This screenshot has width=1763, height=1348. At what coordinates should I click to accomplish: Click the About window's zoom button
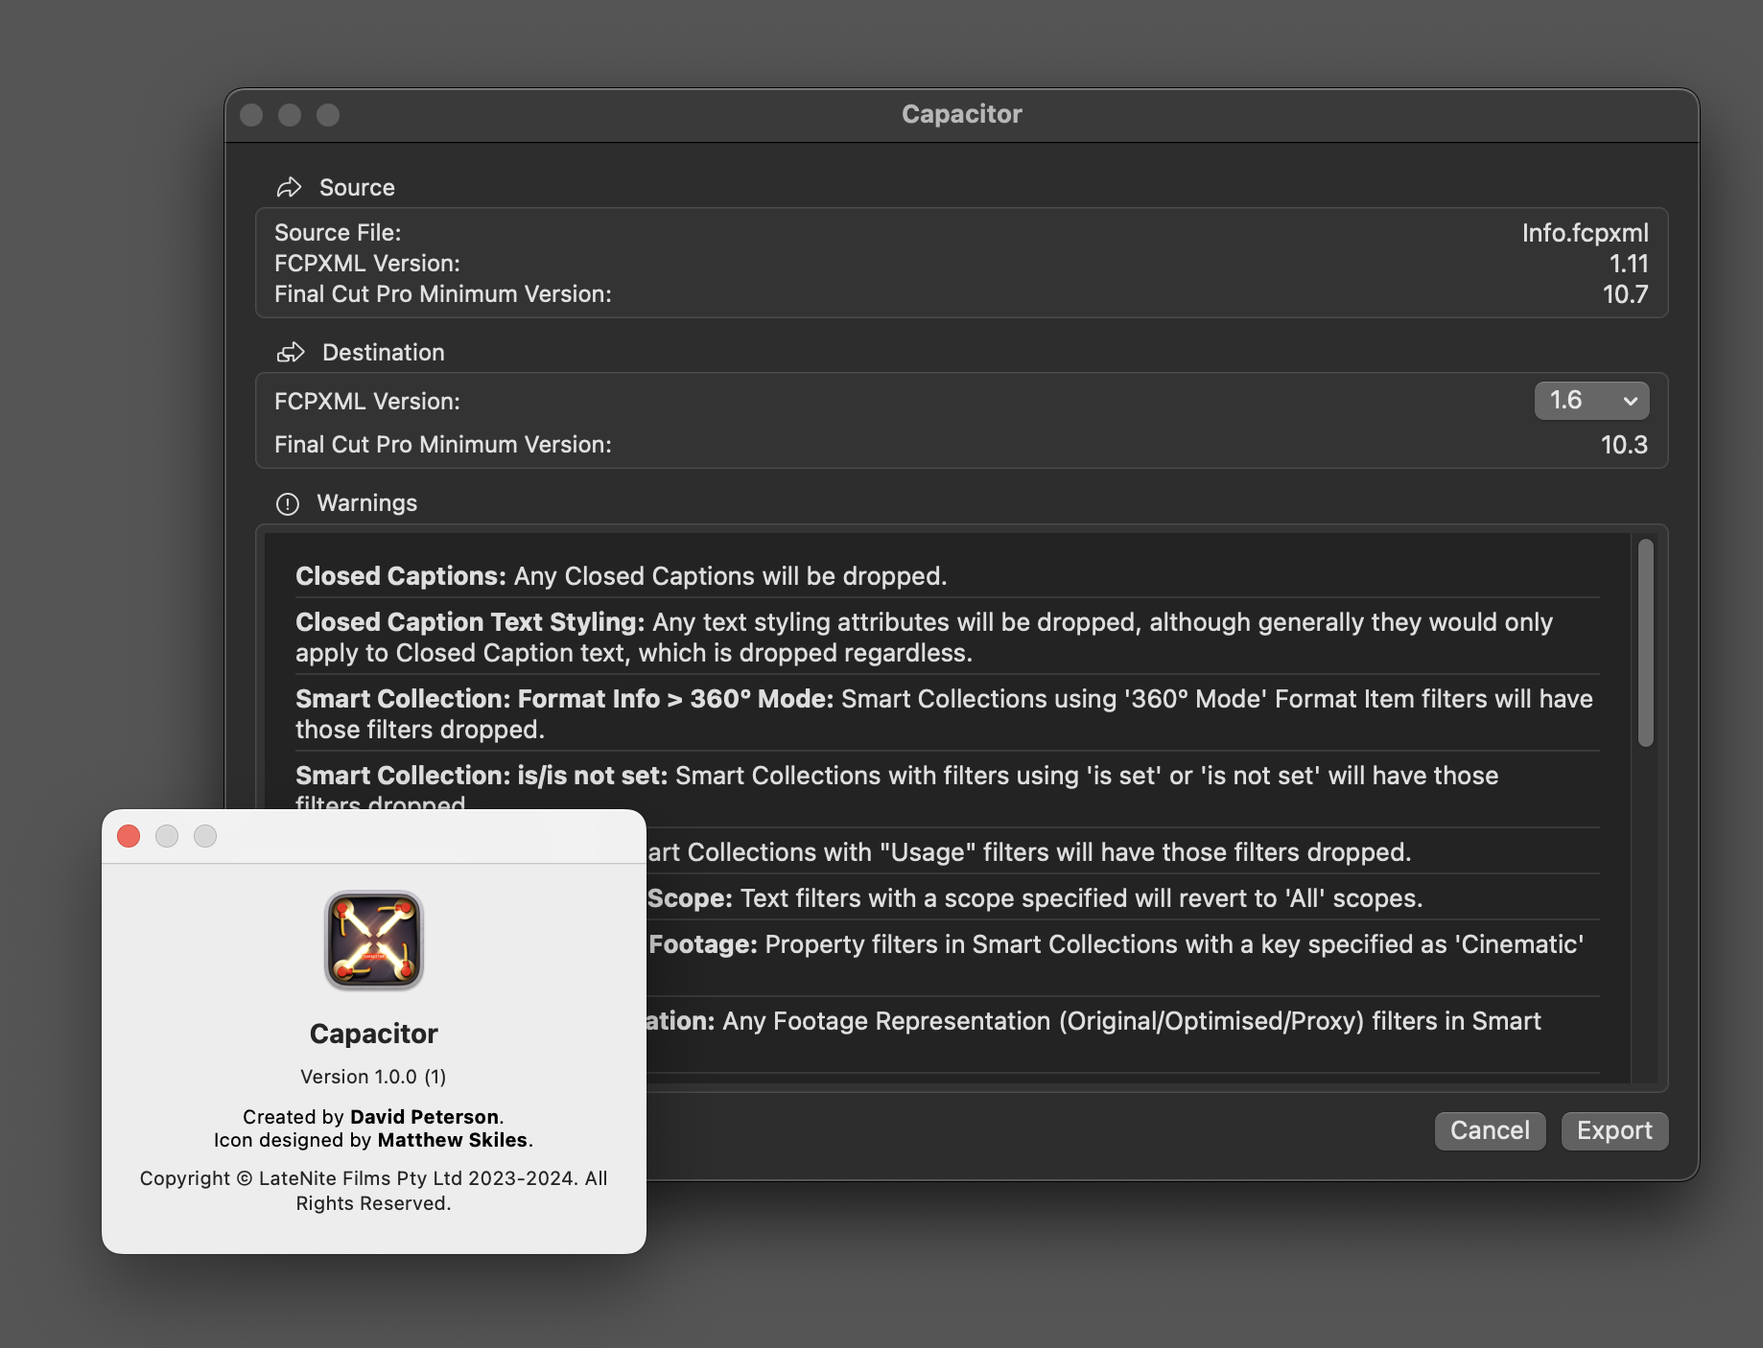tap(205, 836)
